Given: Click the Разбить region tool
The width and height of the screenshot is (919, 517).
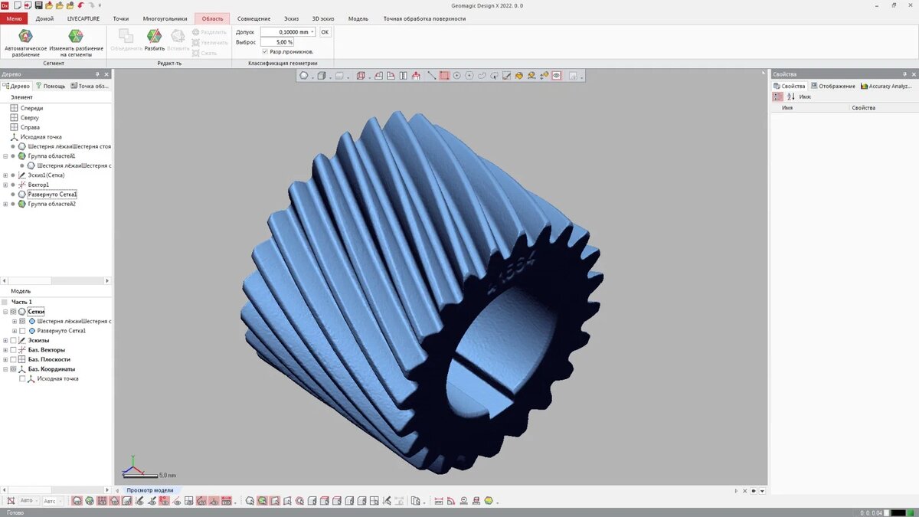Looking at the screenshot, I should [154, 36].
